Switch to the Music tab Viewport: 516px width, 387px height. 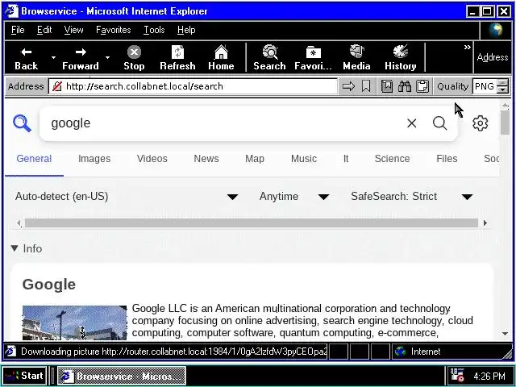click(304, 159)
